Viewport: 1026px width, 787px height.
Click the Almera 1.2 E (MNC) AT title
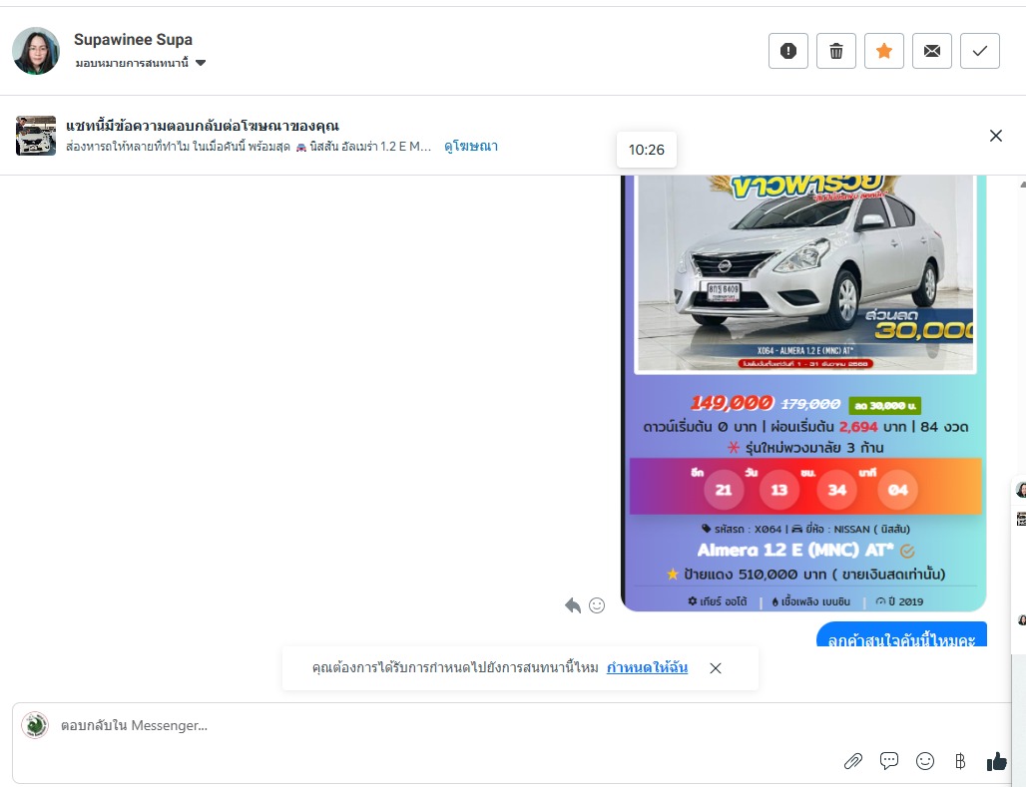pyautogui.click(x=795, y=551)
